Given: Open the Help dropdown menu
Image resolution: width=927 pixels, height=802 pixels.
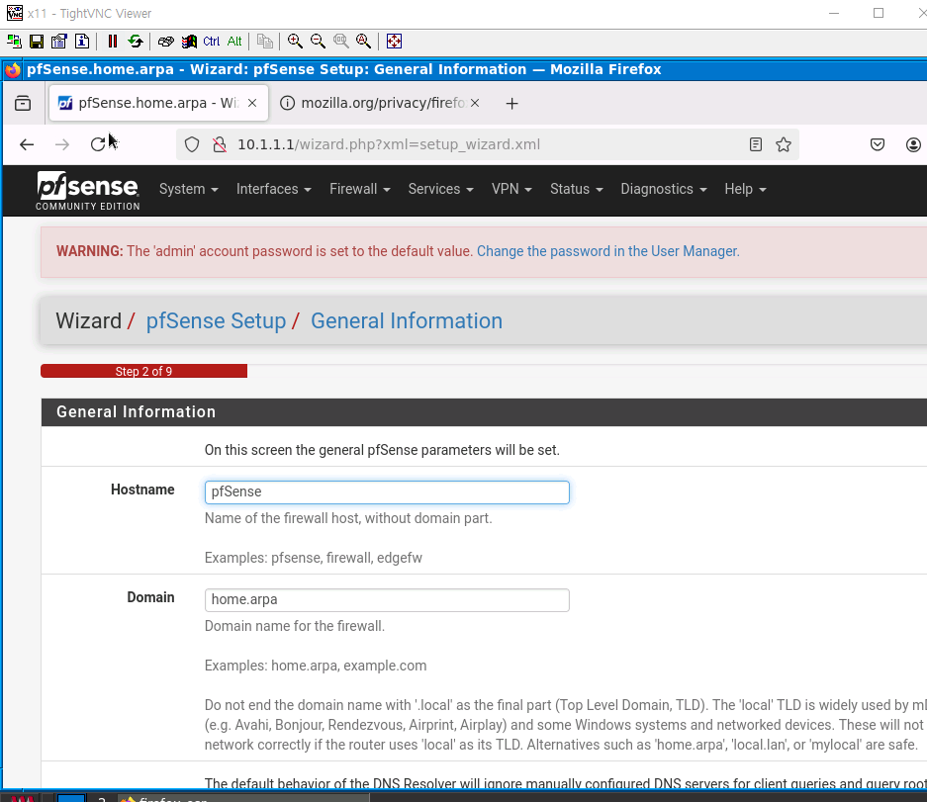Looking at the screenshot, I should [x=746, y=189].
